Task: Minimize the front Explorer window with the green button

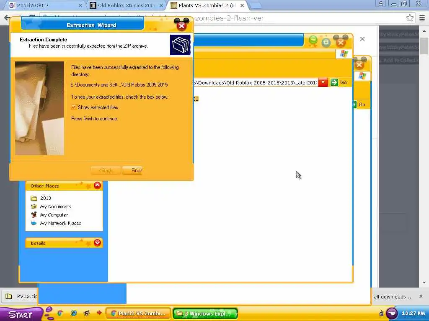Action: 313,41
